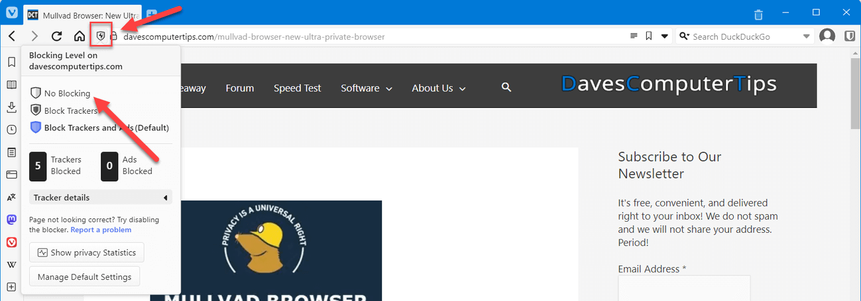Open History side panel

click(11, 130)
